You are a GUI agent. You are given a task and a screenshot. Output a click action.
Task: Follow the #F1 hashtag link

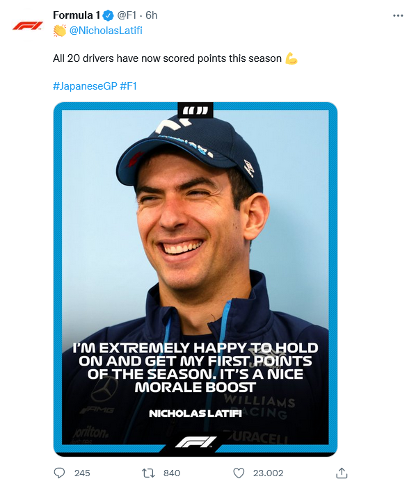(128, 86)
